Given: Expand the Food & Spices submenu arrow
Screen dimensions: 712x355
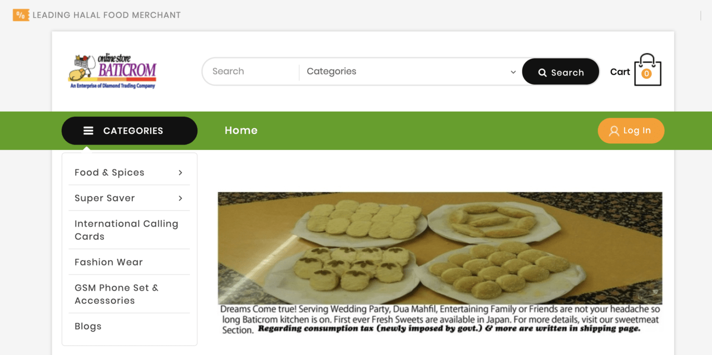Looking at the screenshot, I should pyautogui.click(x=180, y=173).
